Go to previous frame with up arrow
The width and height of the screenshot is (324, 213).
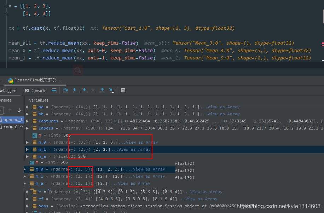pyautogui.click(x=10, y=110)
